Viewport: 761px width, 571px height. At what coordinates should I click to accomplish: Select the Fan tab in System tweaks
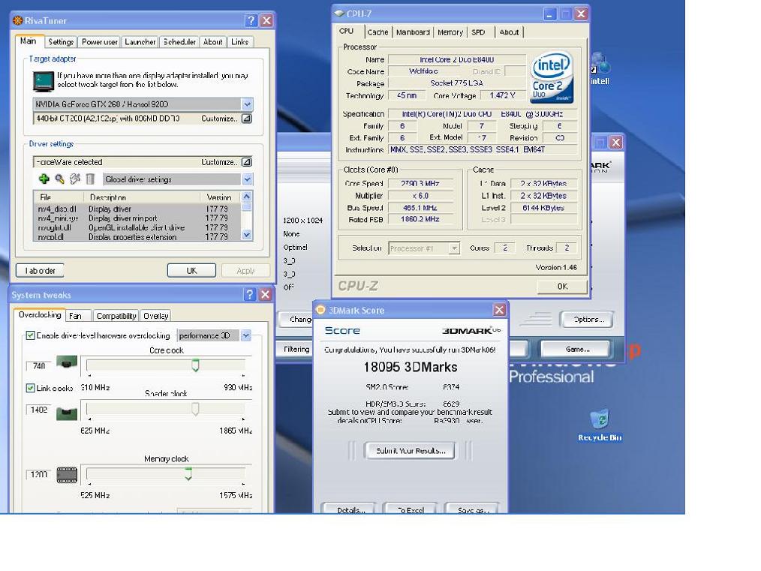pyautogui.click(x=75, y=316)
